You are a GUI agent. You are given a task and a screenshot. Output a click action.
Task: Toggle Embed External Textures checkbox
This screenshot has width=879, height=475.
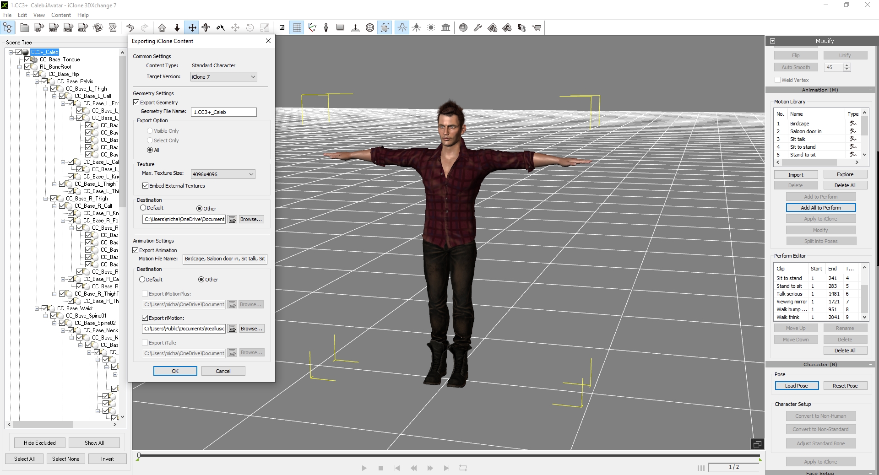coord(145,186)
